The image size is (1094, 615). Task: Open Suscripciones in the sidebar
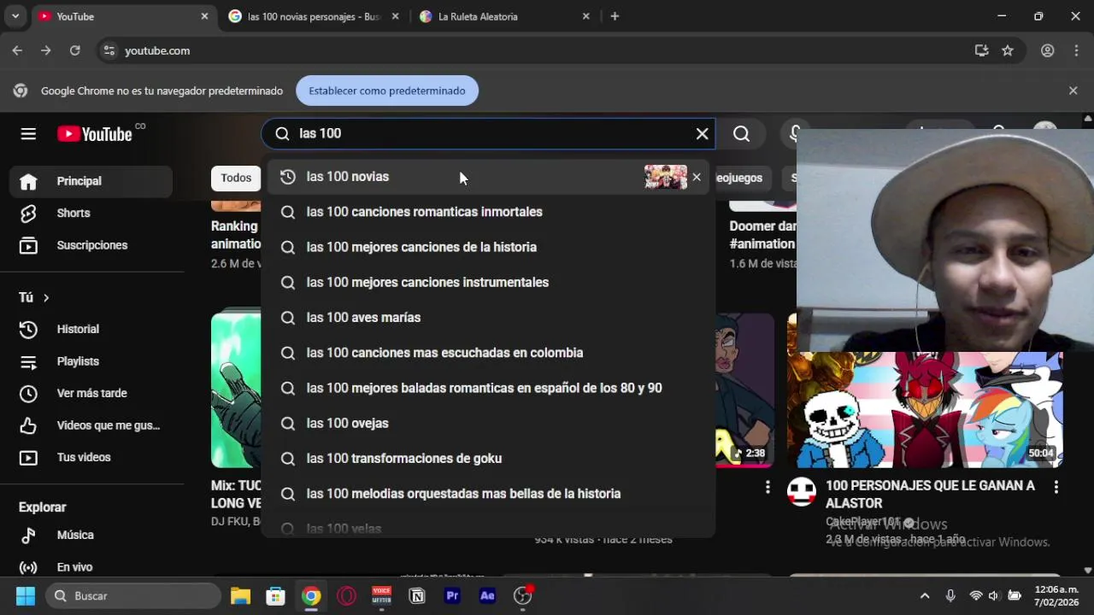(91, 245)
